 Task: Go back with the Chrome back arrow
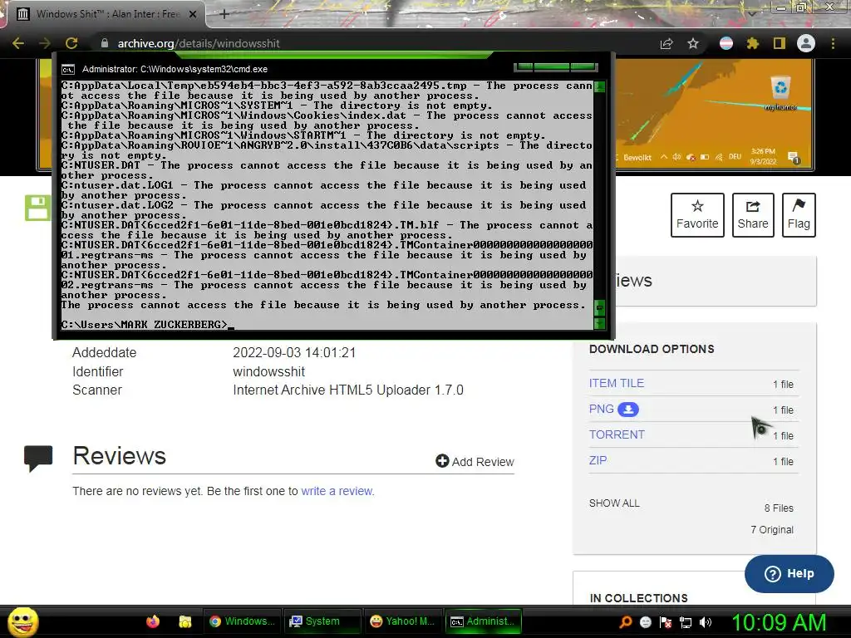pyautogui.click(x=18, y=43)
